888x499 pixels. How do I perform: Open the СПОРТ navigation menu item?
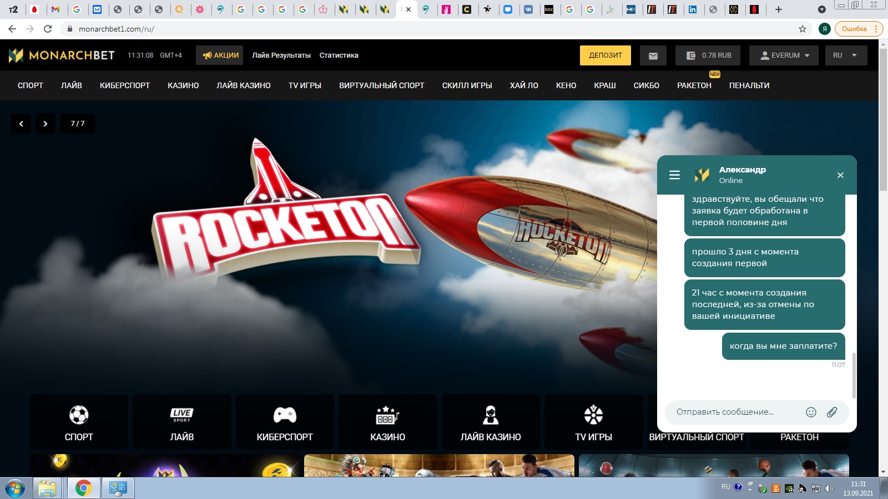[x=31, y=85]
